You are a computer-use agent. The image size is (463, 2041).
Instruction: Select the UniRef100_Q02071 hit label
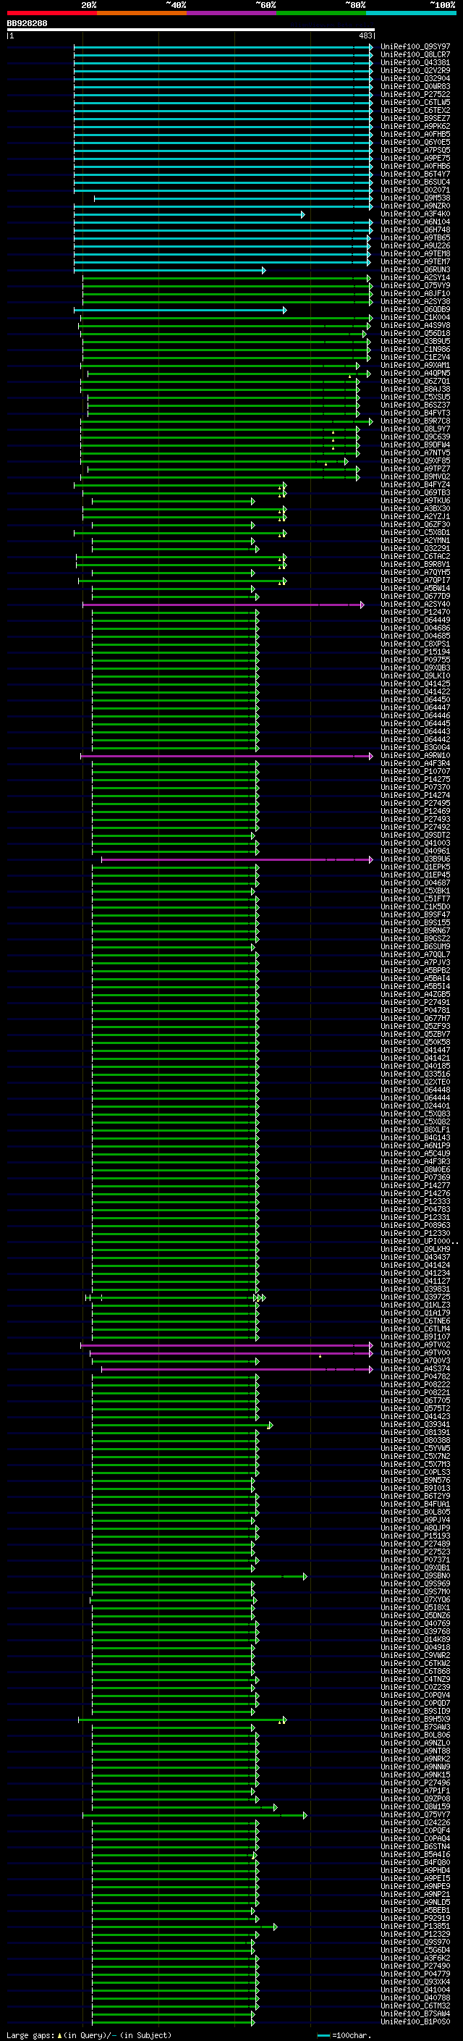coord(415,190)
